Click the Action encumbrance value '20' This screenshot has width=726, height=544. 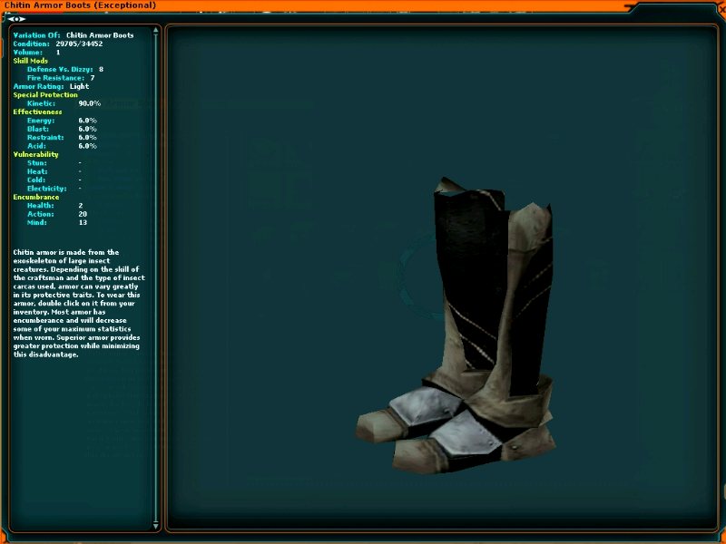click(x=83, y=214)
